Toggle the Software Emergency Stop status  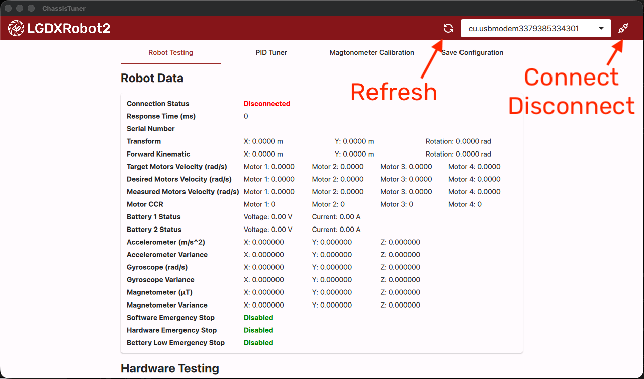tap(258, 317)
